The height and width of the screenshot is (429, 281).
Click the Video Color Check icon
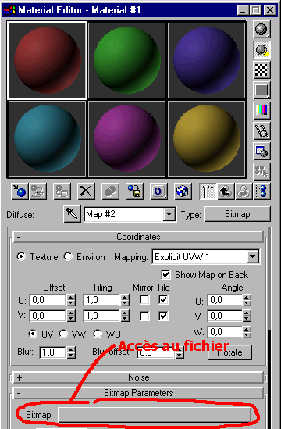[x=261, y=110]
